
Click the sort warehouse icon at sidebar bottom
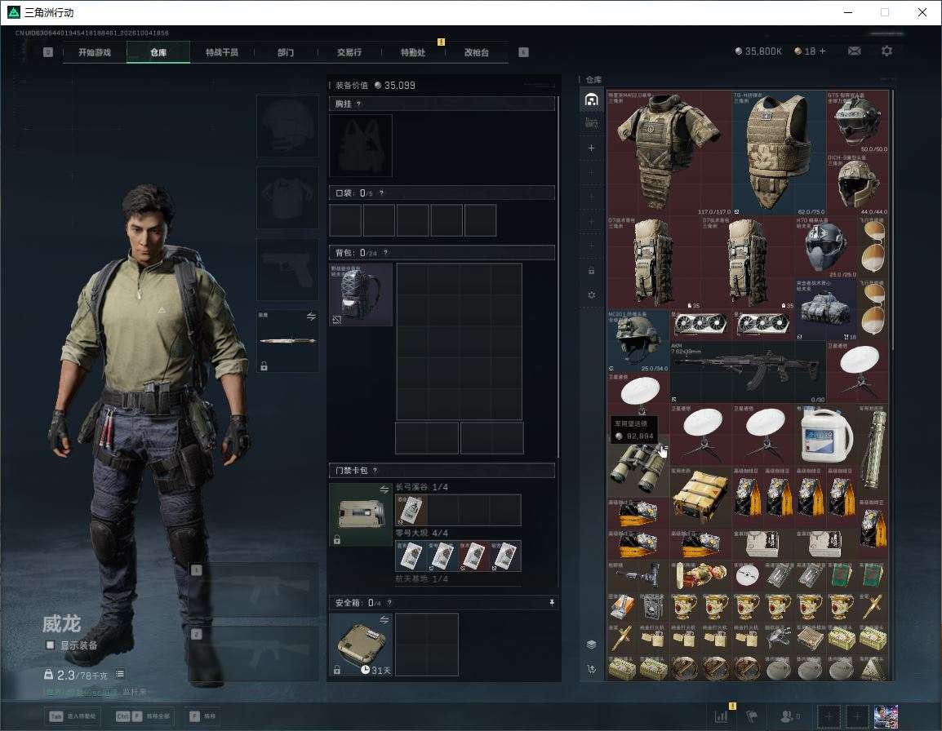[591, 669]
